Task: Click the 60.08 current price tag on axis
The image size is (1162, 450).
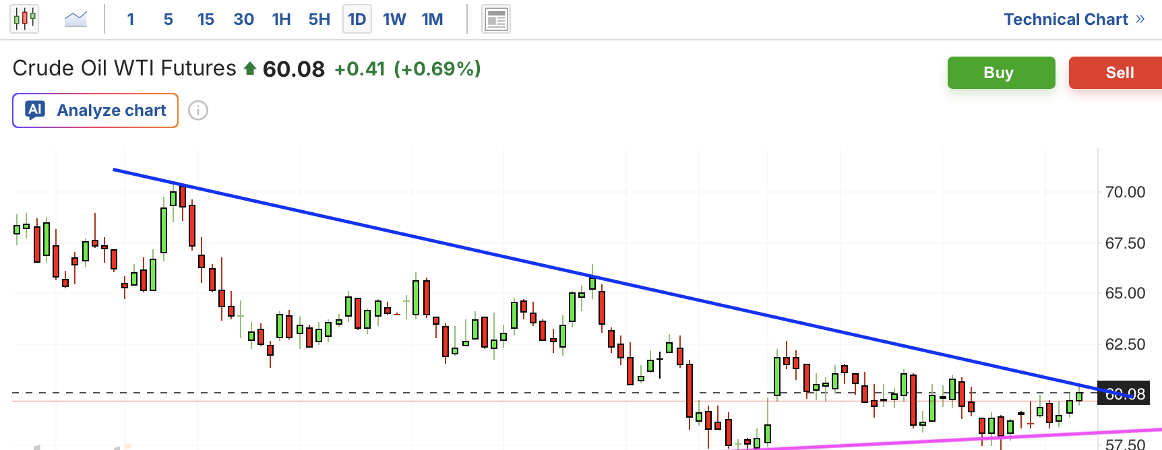Action: coord(1124,394)
